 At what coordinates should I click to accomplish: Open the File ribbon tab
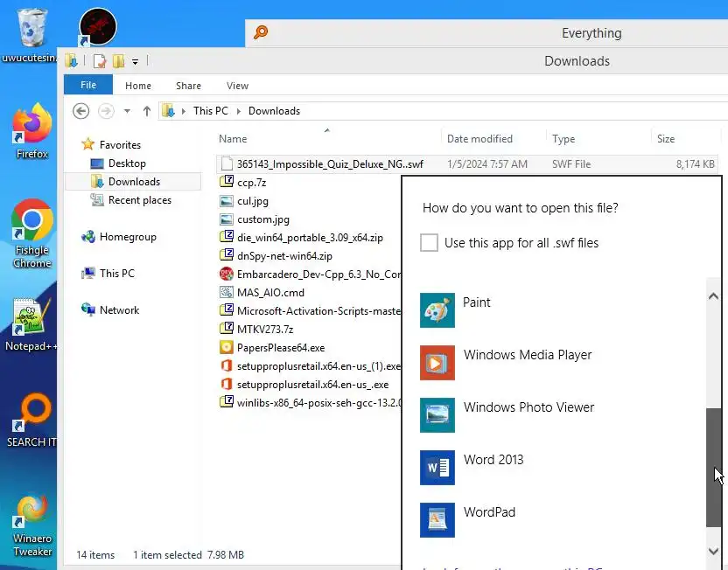click(88, 85)
